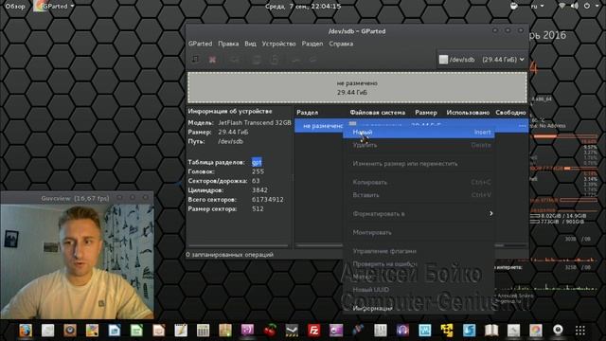This screenshot has height=341, width=606.
Task: Click the highlighted gpt partition table value
Action: pyautogui.click(x=257, y=162)
